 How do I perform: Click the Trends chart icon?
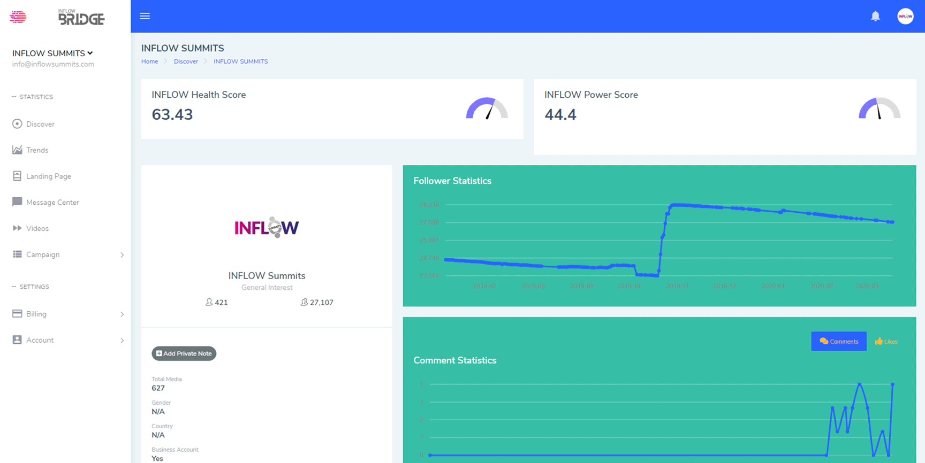[17, 150]
